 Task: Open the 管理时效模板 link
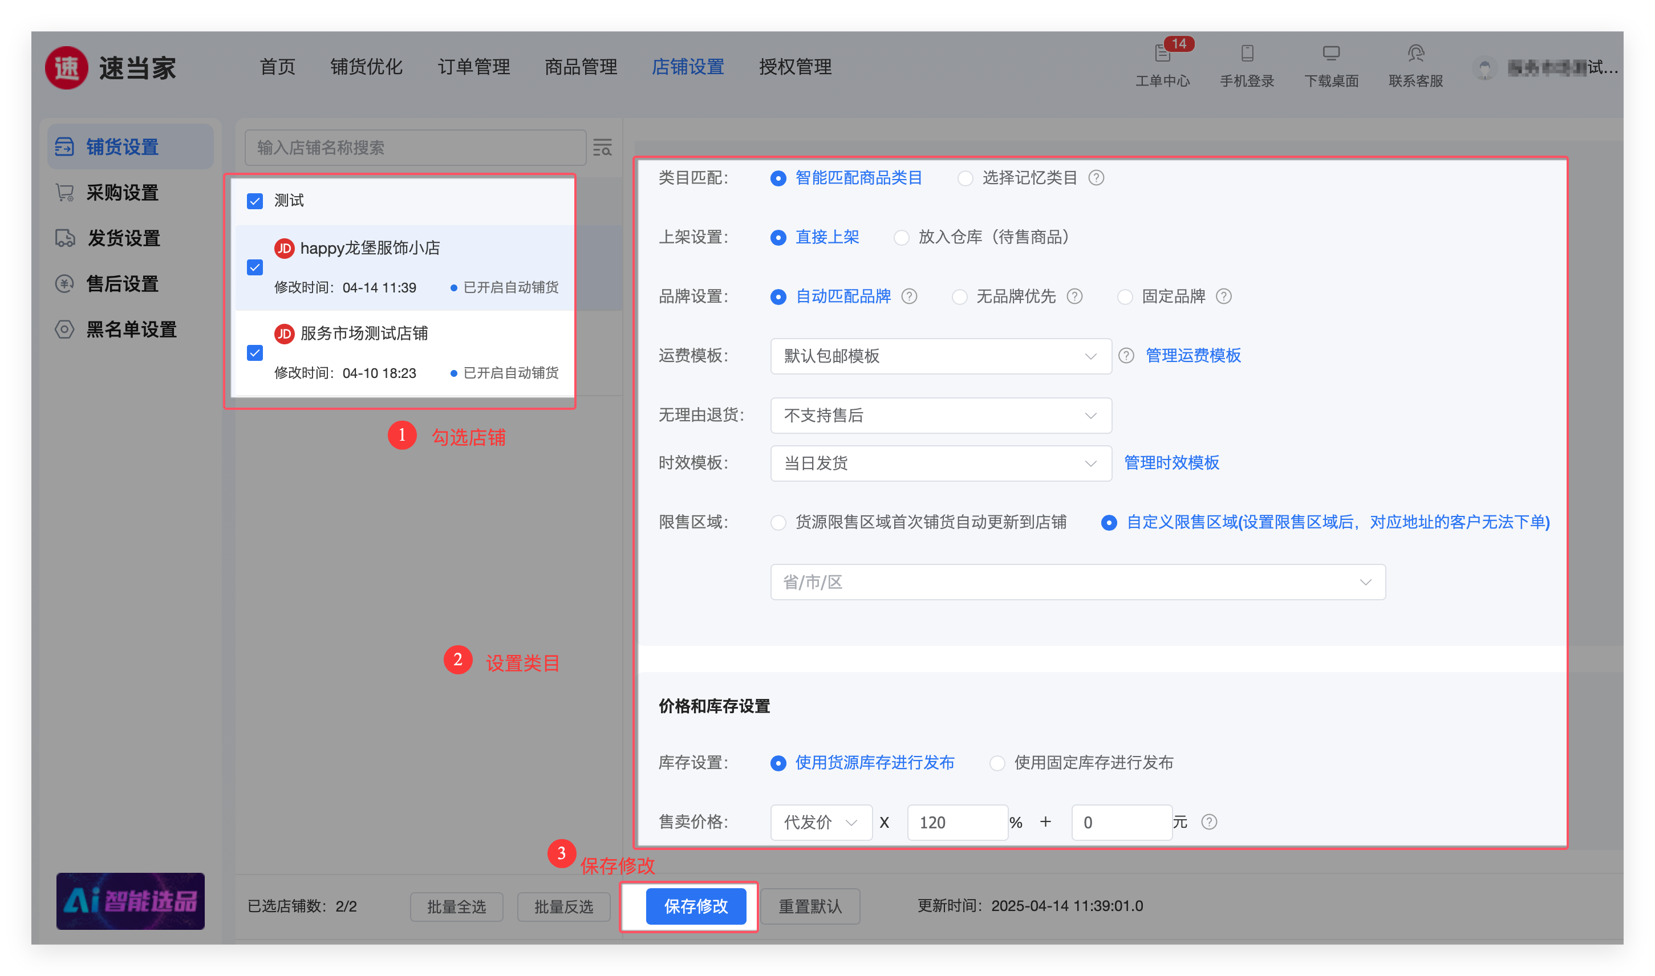click(x=1171, y=463)
